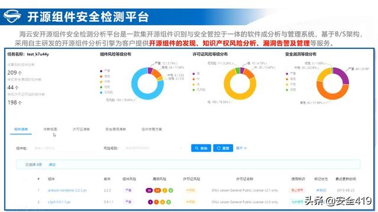Click GNU Lesser General Public License v3.0 cell
Image resolution: width=378 pixels, height=212 pixels.
coord(245,202)
